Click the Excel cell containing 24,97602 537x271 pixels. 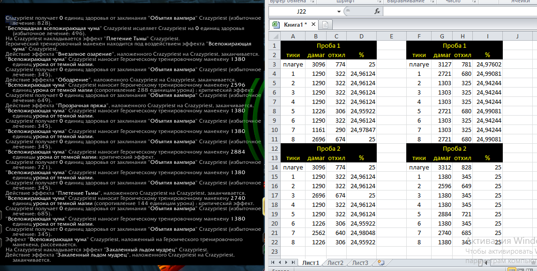(x=488, y=64)
